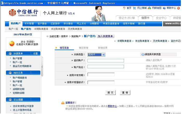Click the home icon beside 首页
Viewport: 182px width, 114px height.
coord(124,8)
